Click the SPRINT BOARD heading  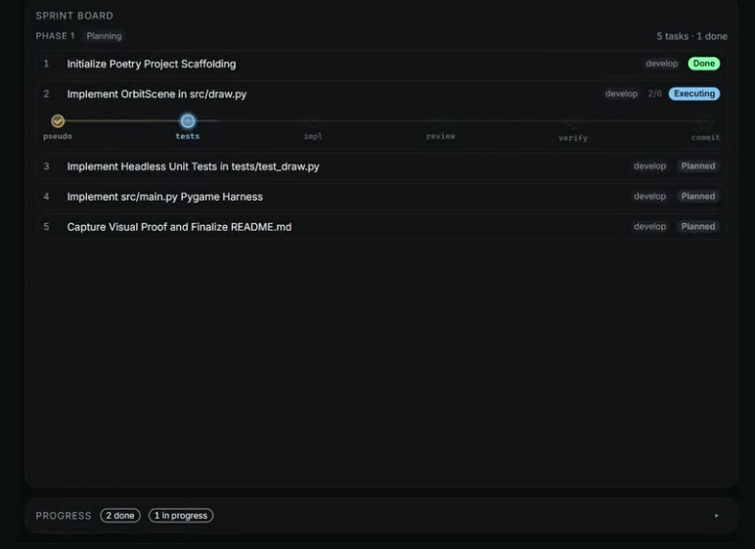pyautogui.click(x=74, y=16)
